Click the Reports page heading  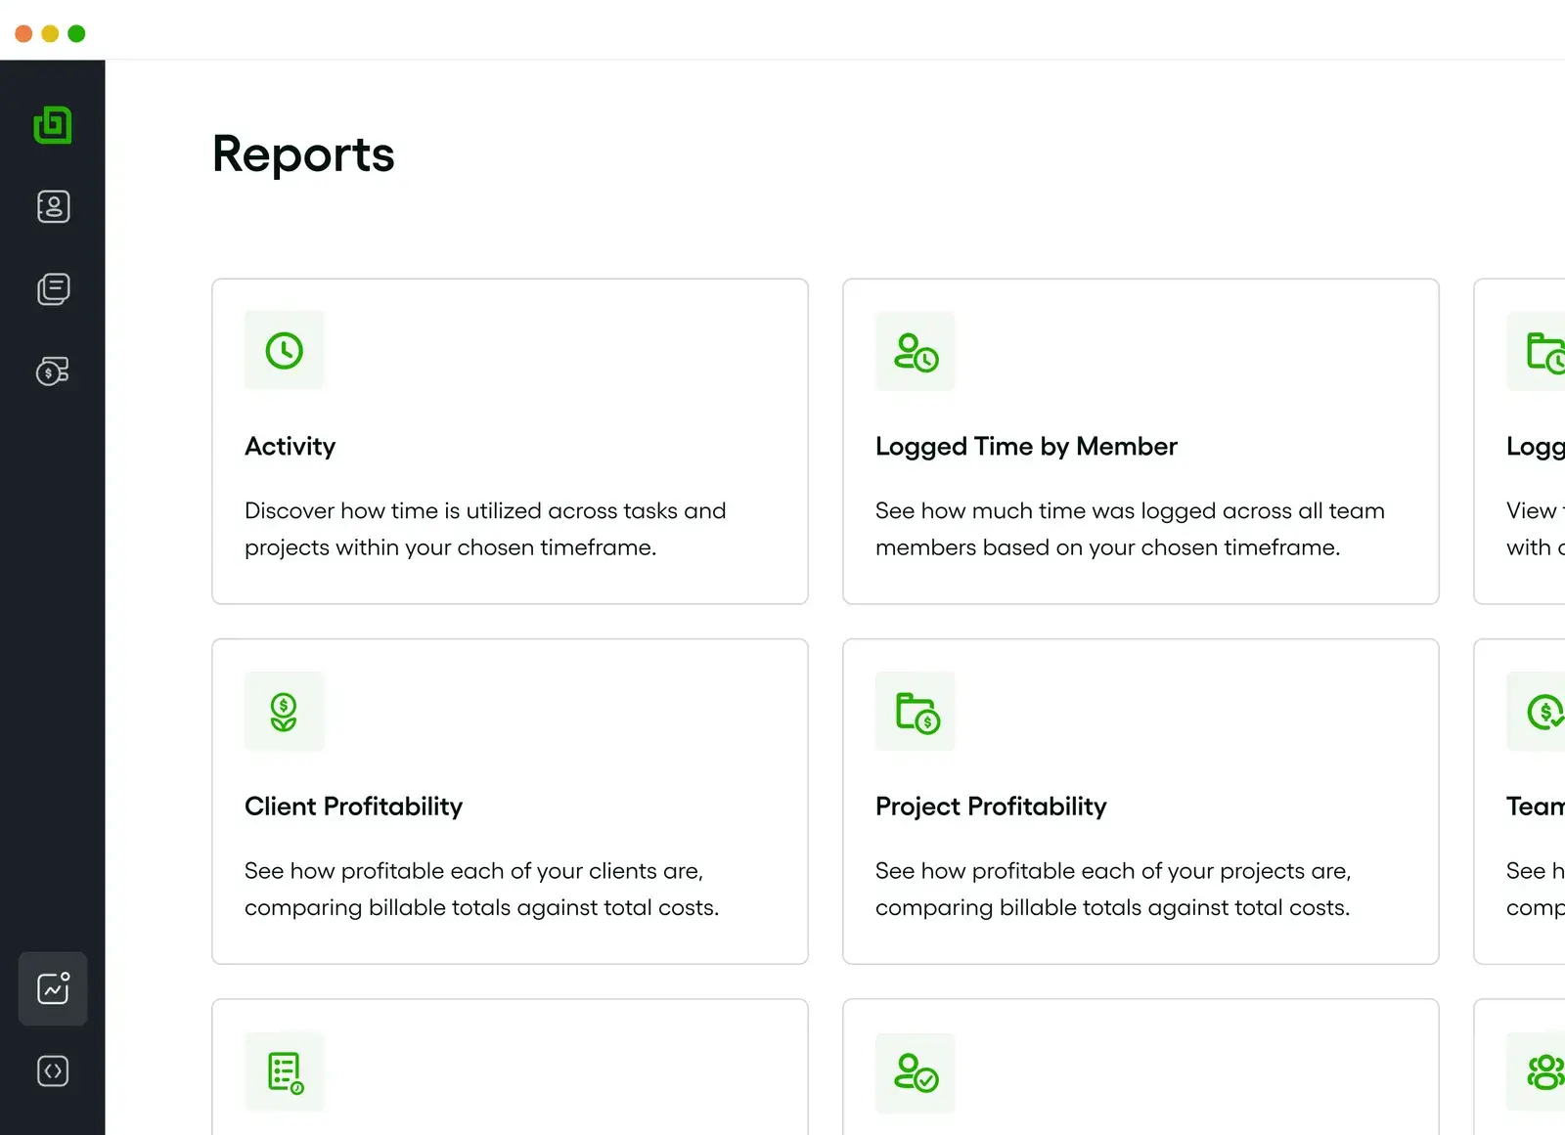click(x=303, y=154)
